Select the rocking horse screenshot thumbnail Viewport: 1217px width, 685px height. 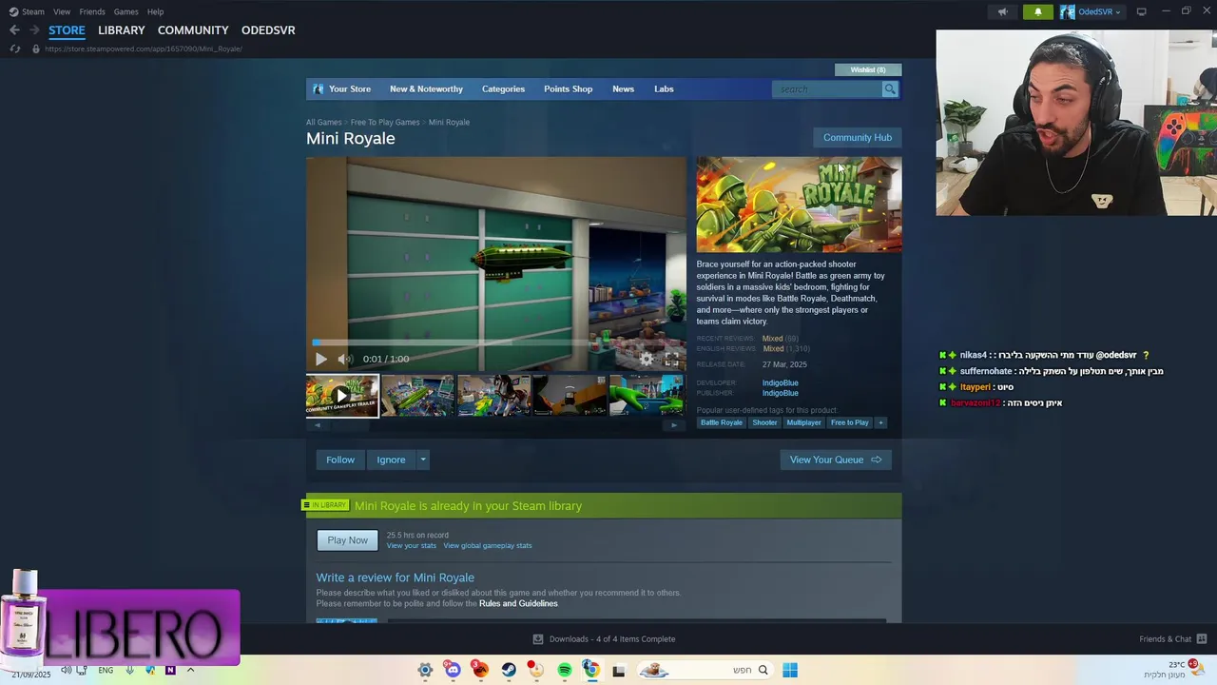493,396
